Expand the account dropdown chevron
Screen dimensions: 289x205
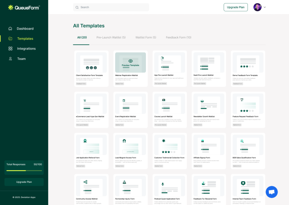pos(265,7)
